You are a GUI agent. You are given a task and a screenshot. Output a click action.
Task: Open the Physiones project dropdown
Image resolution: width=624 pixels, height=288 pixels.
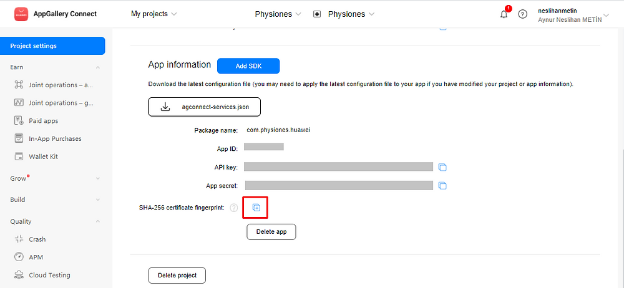tap(278, 14)
